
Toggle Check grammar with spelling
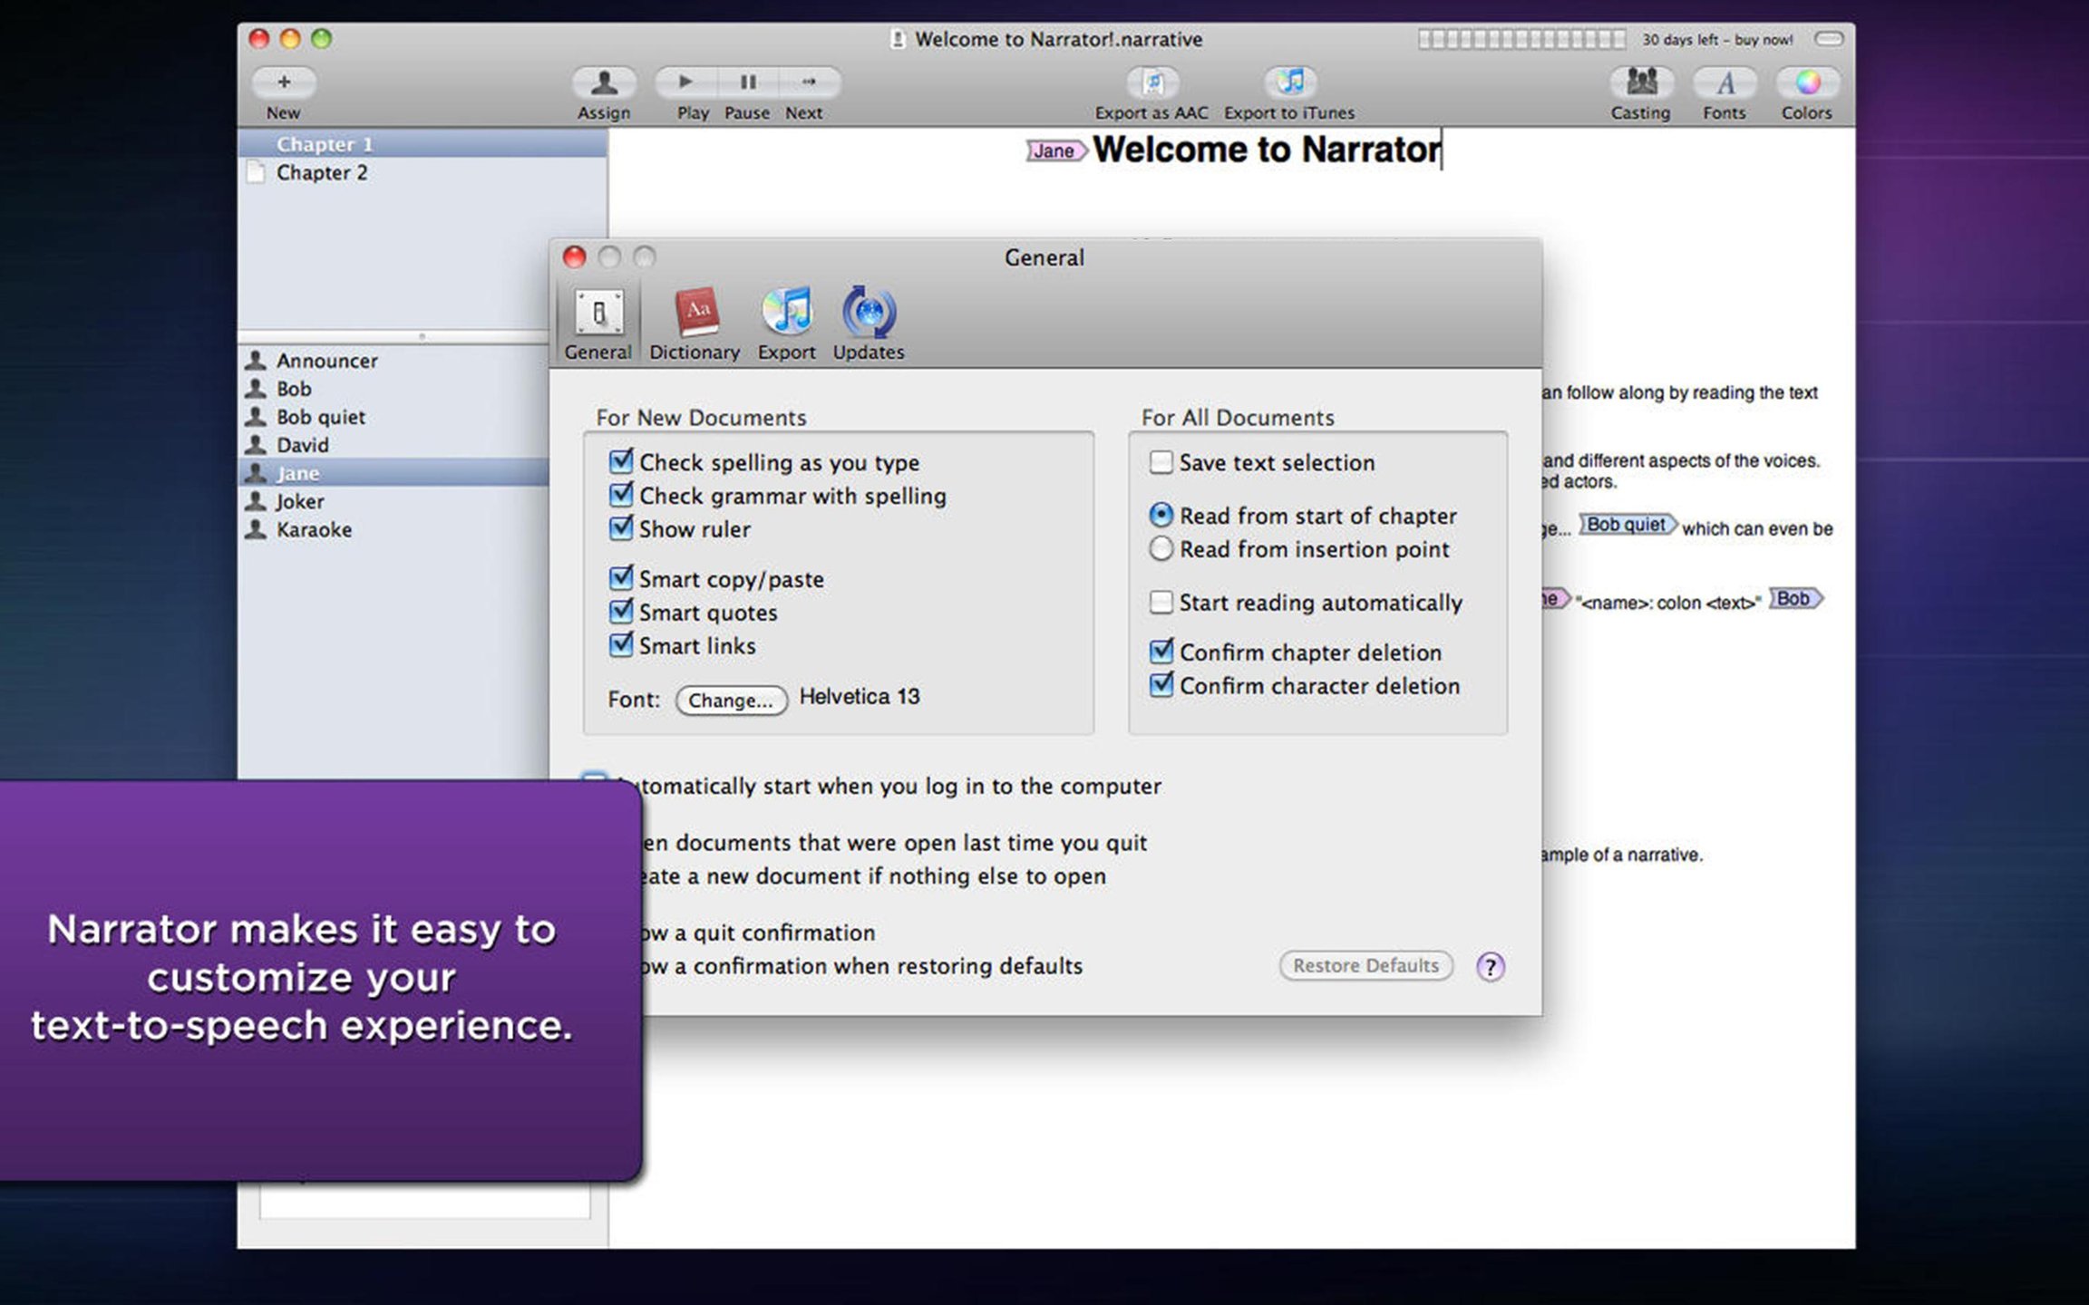click(621, 495)
